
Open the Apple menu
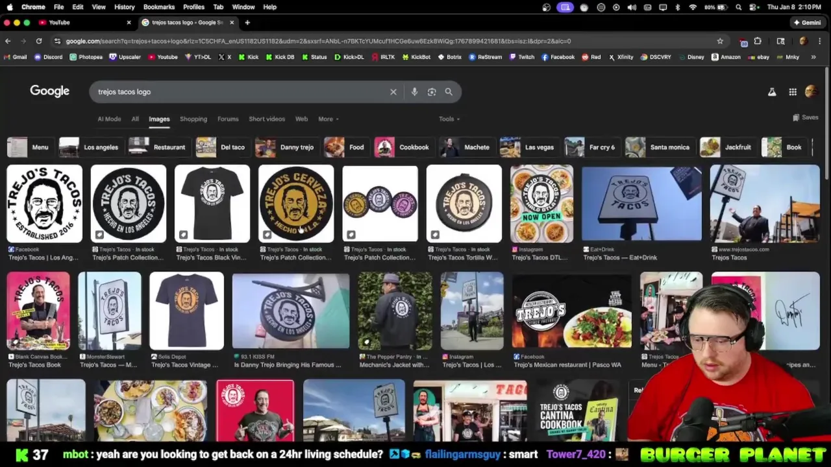pos(10,7)
